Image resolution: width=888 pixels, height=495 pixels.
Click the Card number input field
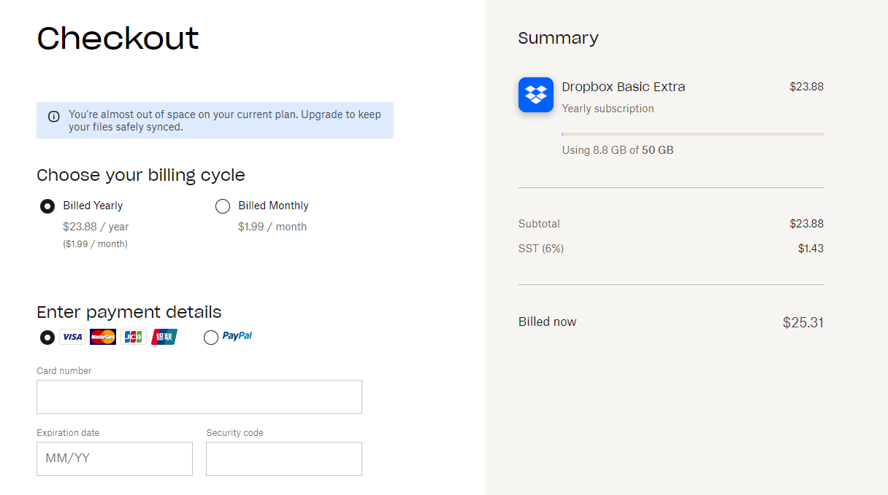pos(199,397)
